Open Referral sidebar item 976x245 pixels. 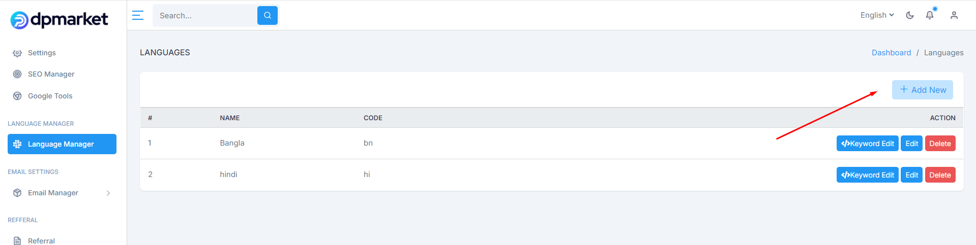(x=41, y=240)
